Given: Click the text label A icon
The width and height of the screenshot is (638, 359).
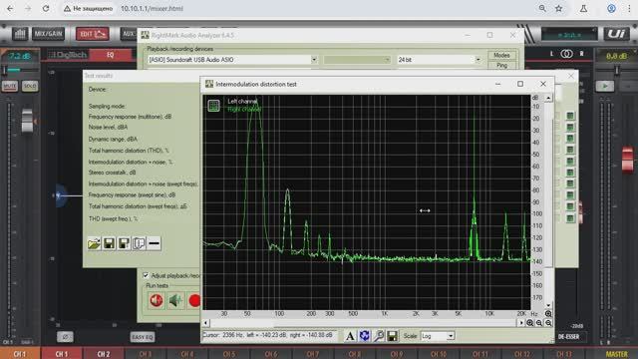Looking at the screenshot, I should (x=350, y=336).
